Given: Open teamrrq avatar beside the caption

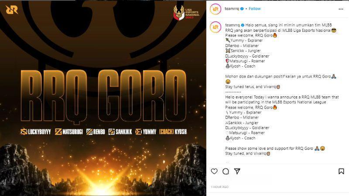Looking at the screenshot, I should coord(216,27).
